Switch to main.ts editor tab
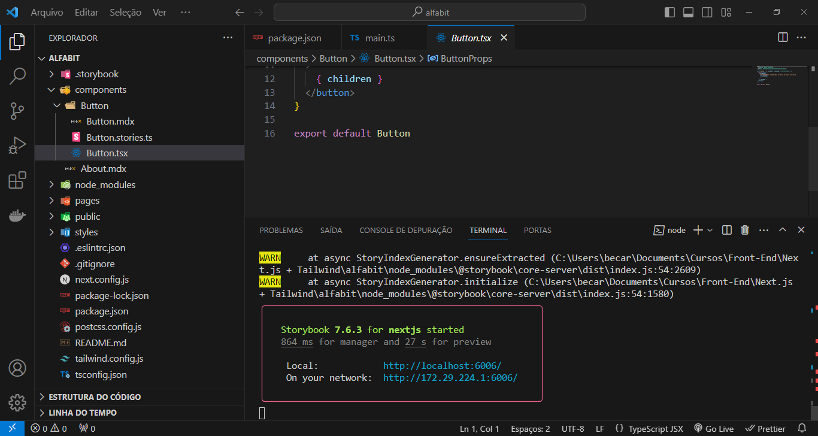This screenshot has height=436, width=818. [384, 38]
